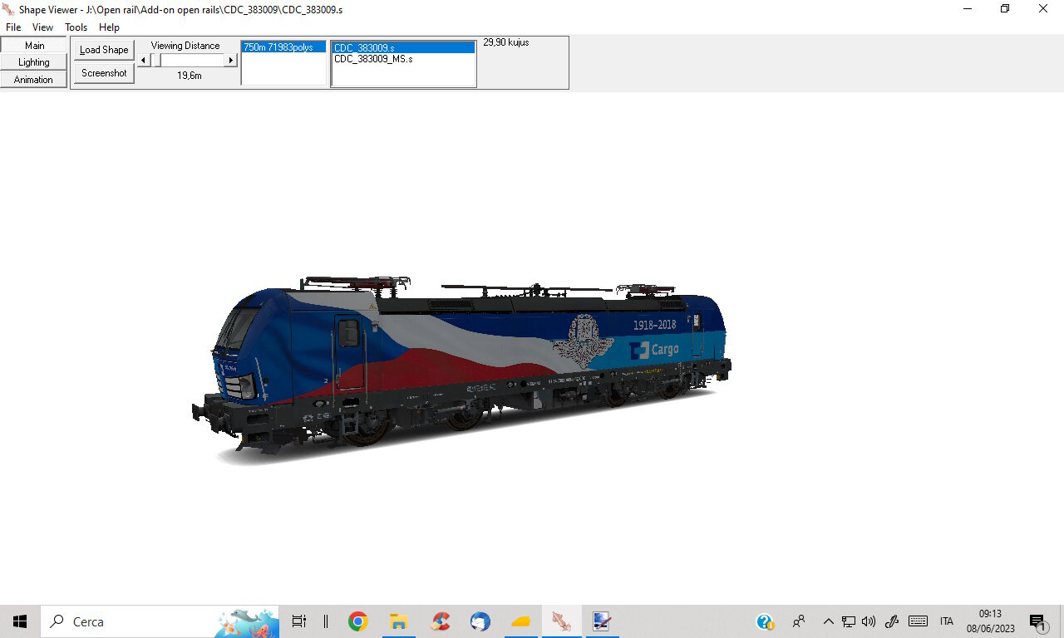Open the paint-monitor app on the taskbar
Viewport: 1064px width, 638px height.
click(x=602, y=621)
